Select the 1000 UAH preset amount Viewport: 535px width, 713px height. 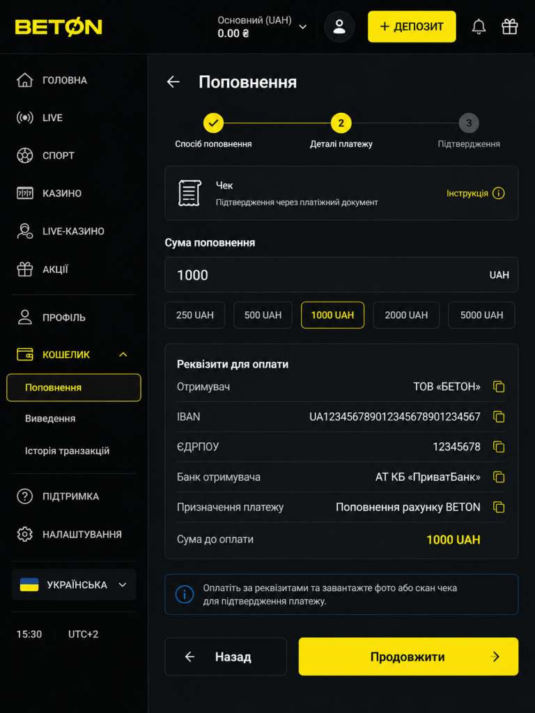(x=332, y=315)
